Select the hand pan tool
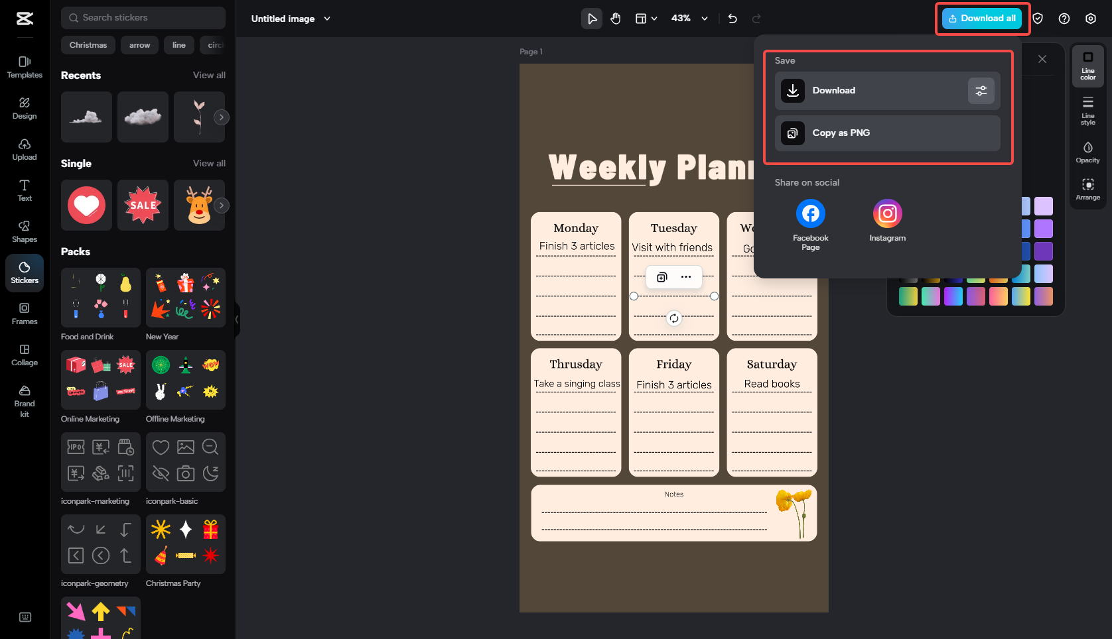Image resolution: width=1112 pixels, height=639 pixels. (x=615, y=19)
